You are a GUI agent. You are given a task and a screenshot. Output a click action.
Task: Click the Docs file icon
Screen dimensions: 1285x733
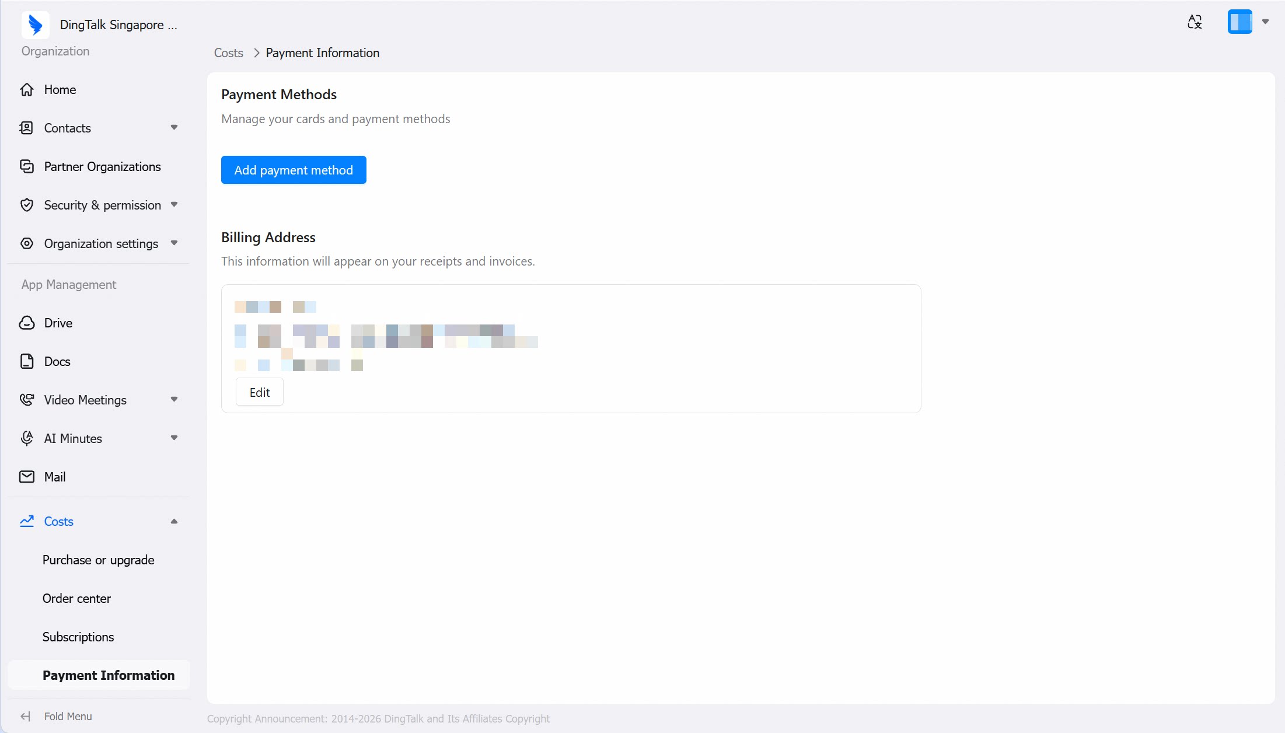coord(27,362)
